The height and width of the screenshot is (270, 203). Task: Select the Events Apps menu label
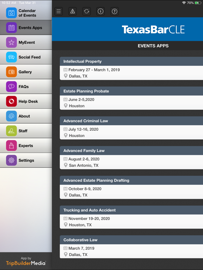tap(30, 28)
